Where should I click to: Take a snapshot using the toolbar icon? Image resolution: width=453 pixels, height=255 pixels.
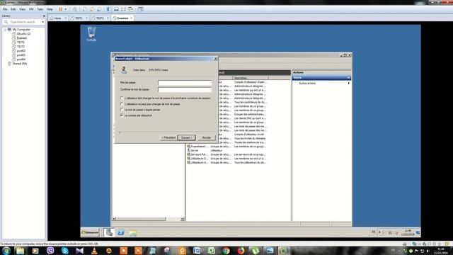(85, 9)
